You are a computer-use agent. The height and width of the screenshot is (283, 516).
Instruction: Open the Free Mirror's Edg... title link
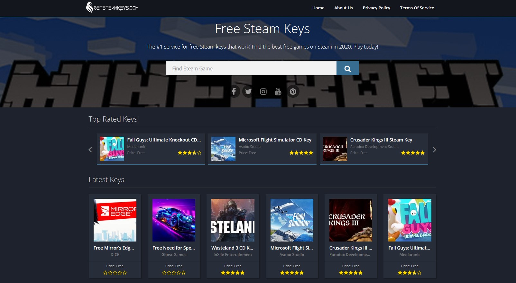(x=114, y=248)
